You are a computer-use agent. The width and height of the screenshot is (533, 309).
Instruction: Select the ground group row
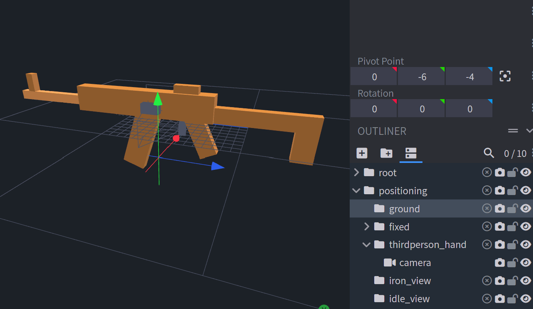tap(441, 209)
